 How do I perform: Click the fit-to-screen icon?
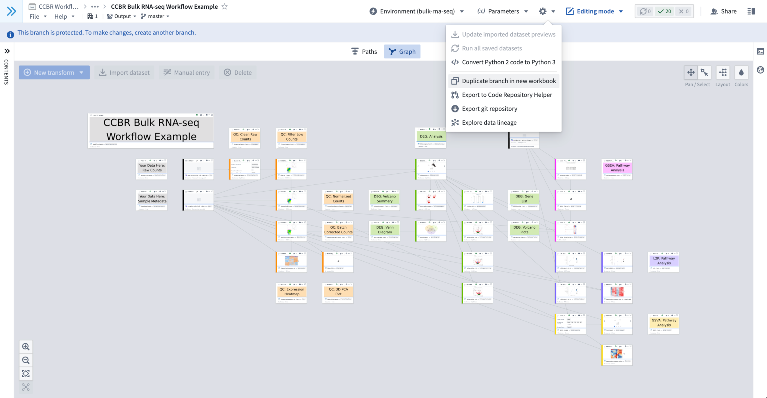tap(26, 373)
